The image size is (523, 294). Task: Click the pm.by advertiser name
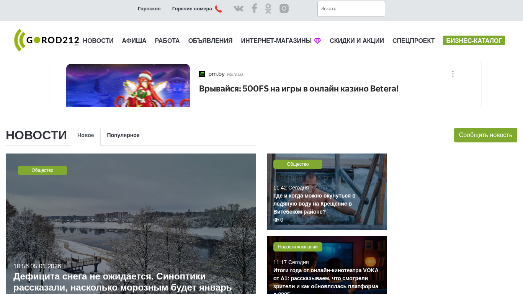[x=216, y=74]
